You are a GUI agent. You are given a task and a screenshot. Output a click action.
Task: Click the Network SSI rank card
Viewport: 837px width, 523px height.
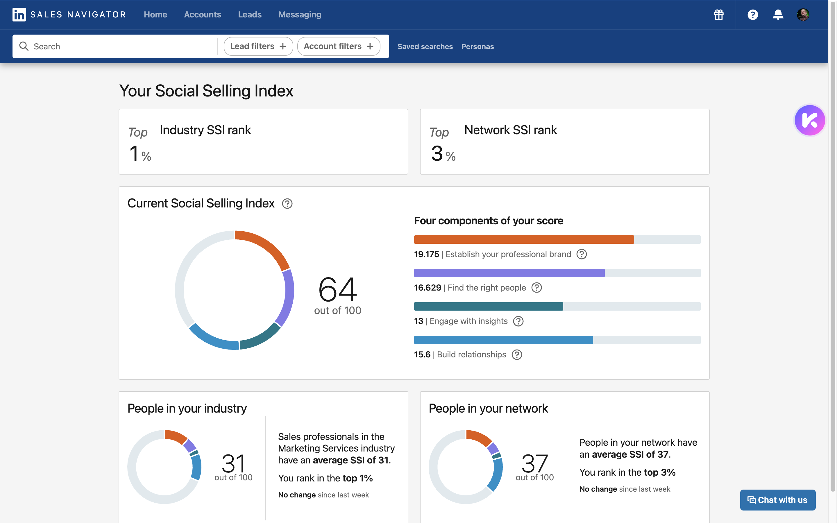(564, 142)
